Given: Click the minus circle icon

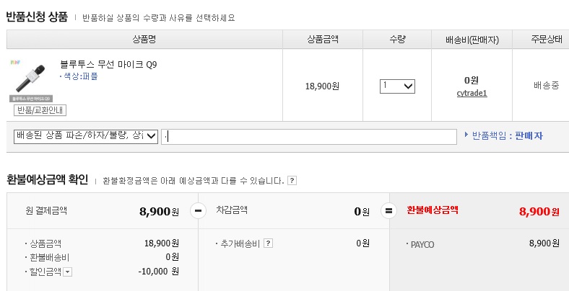Looking at the screenshot, I should [x=198, y=211].
